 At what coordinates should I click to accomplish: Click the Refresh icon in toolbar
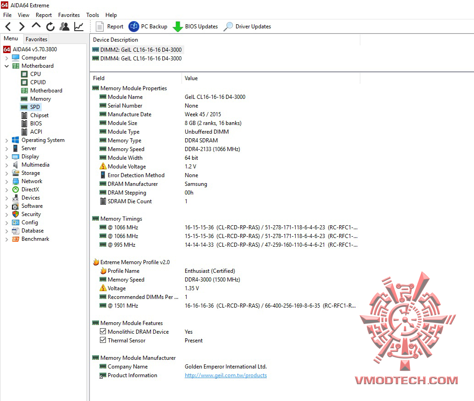point(50,27)
